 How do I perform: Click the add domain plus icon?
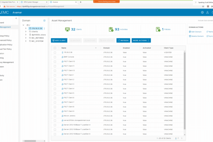[x=44, y=20]
